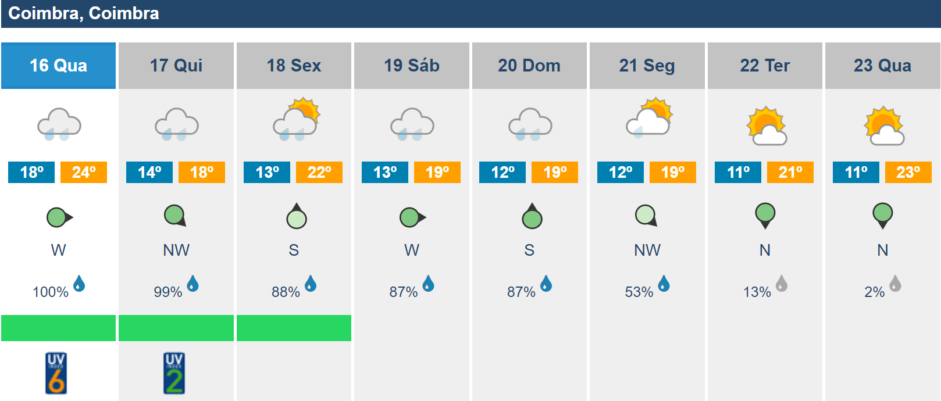Click the Coimbra, Coimbra location header
Image resolution: width=941 pixels, height=401 pixels.
(84, 13)
